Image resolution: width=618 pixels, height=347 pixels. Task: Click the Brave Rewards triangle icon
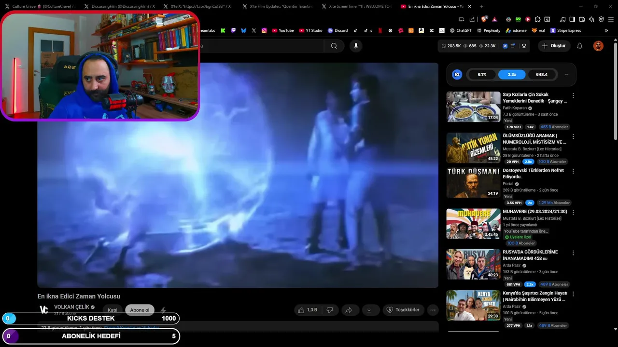coord(494,19)
